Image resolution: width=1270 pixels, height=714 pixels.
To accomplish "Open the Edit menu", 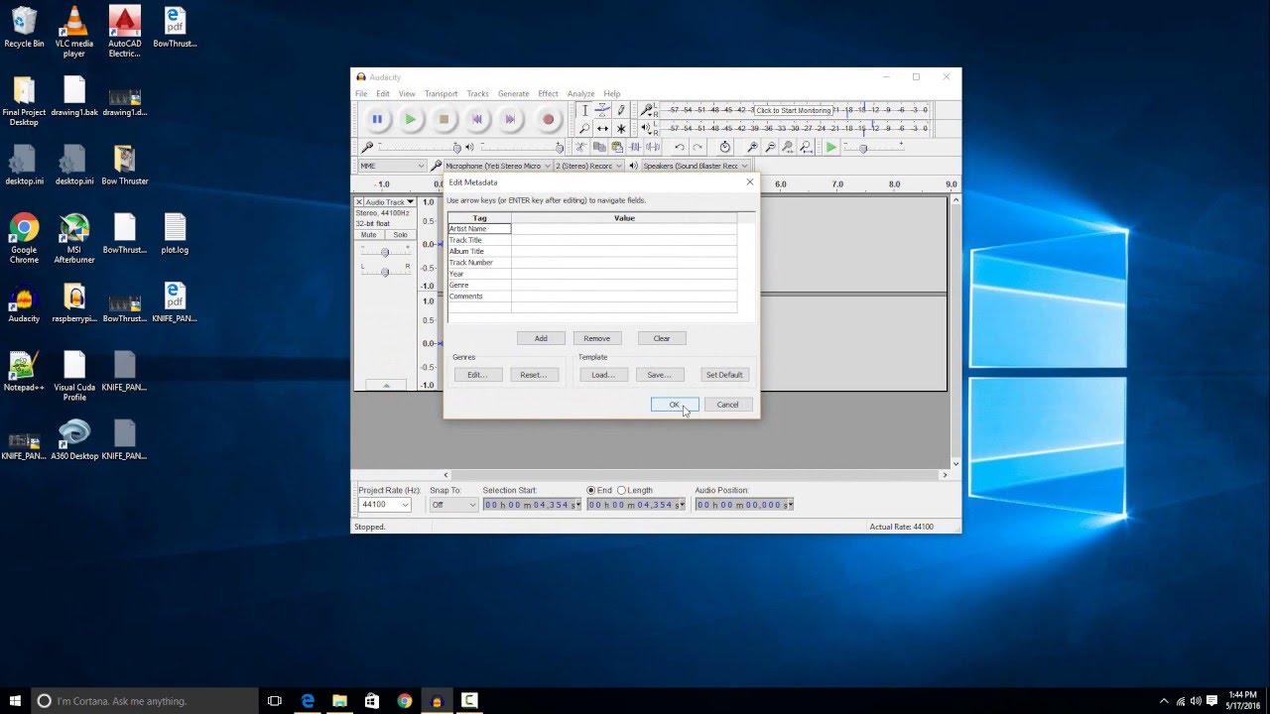I will 383,94.
